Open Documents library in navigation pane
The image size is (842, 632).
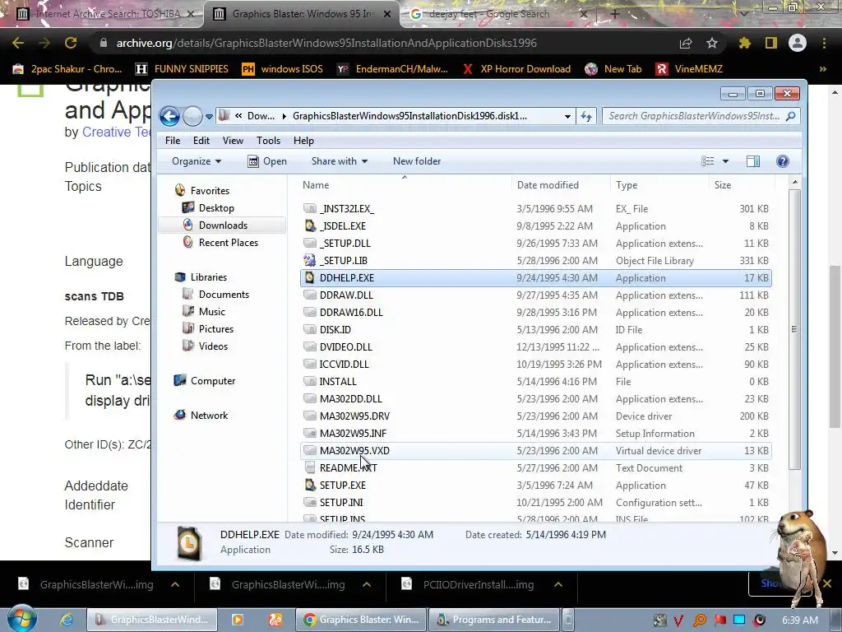[x=224, y=295]
